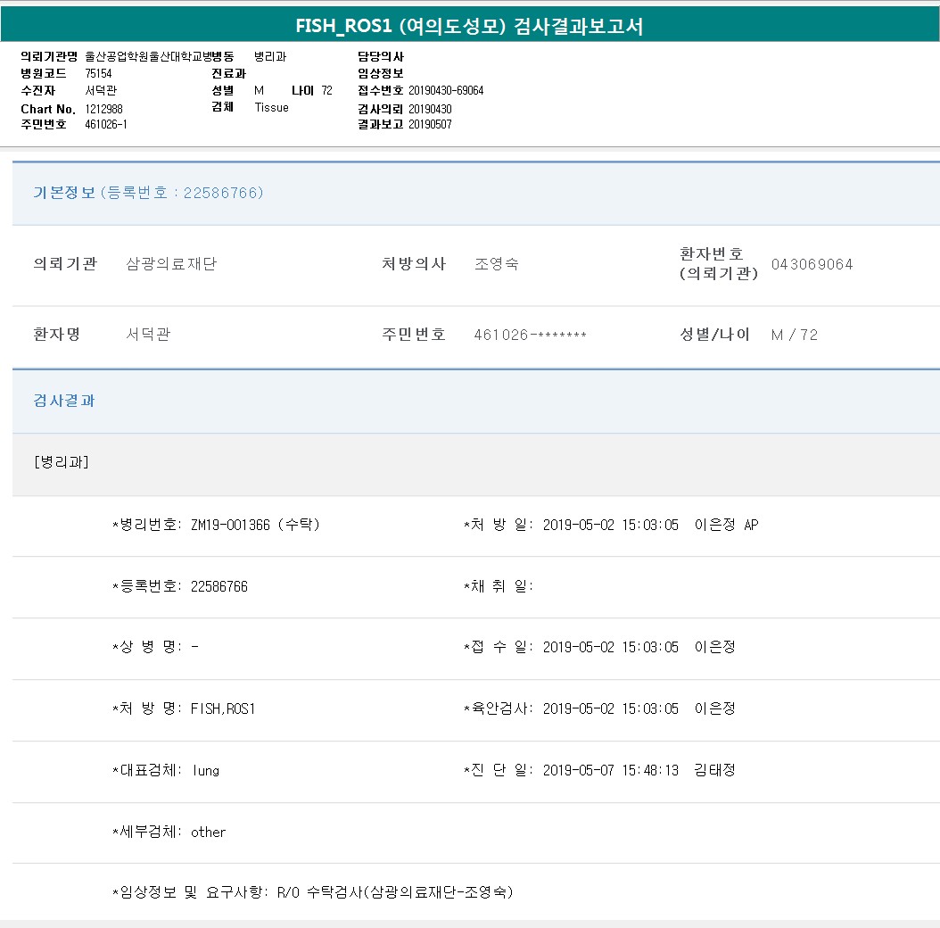Click the 등록번호 22586766 in results table

219,586
